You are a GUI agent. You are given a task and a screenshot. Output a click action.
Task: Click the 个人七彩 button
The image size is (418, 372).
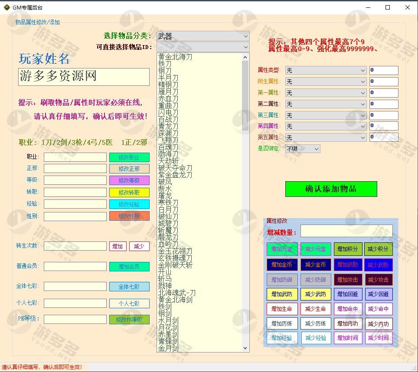pos(129,303)
